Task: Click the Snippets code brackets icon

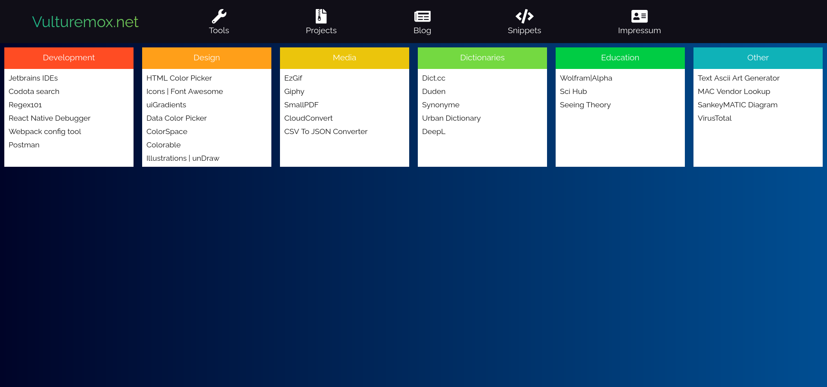Action: click(524, 16)
